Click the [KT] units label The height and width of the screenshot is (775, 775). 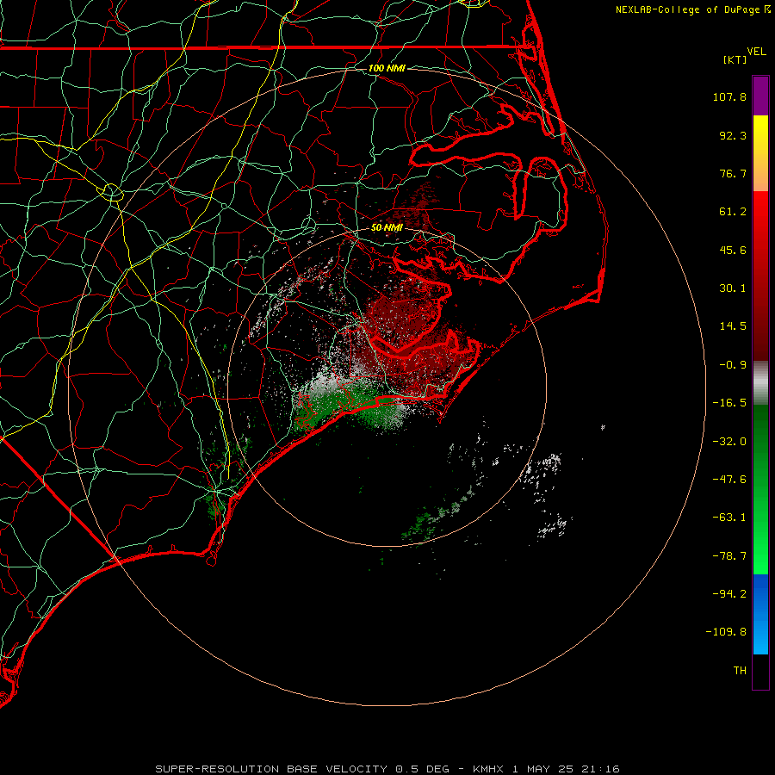(x=735, y=59)
